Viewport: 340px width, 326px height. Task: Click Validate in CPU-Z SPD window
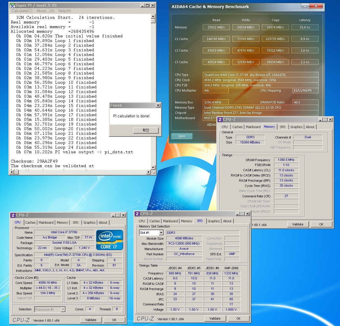(x=215, y=318)
